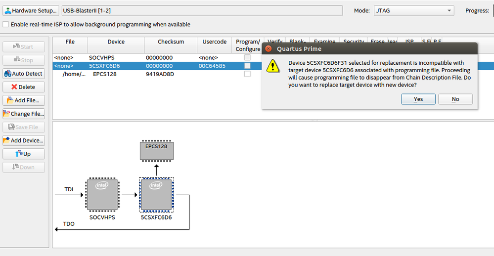Click the Start button
The image size is (494, 256).
point(24,46)
